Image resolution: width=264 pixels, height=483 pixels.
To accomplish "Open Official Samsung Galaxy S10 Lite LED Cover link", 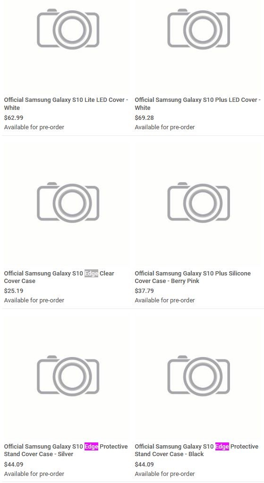I will 66,104.
